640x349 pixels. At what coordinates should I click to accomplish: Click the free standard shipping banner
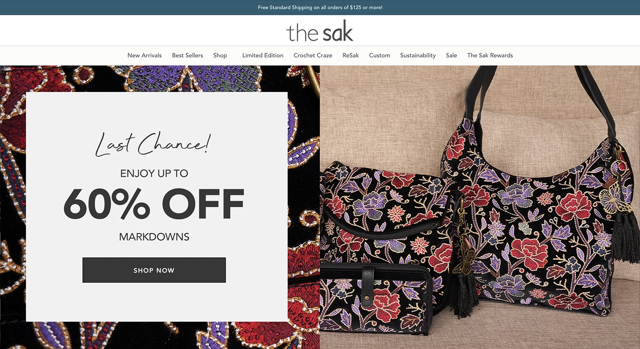(x=320, y=7)
